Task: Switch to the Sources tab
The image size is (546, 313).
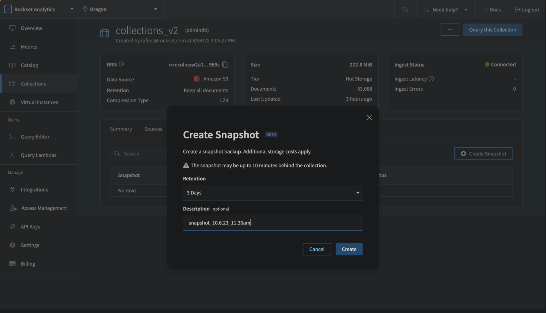Action: (153, 129)
